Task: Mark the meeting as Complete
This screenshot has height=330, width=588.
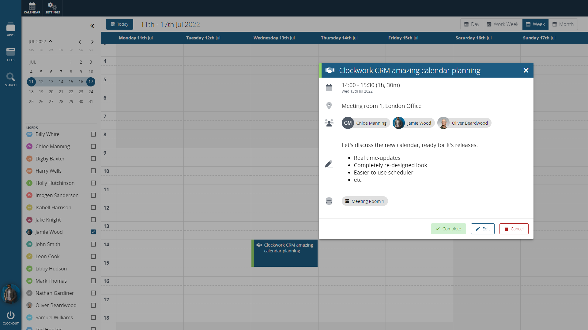Action: pyautogui.click(x=448, y=229)
